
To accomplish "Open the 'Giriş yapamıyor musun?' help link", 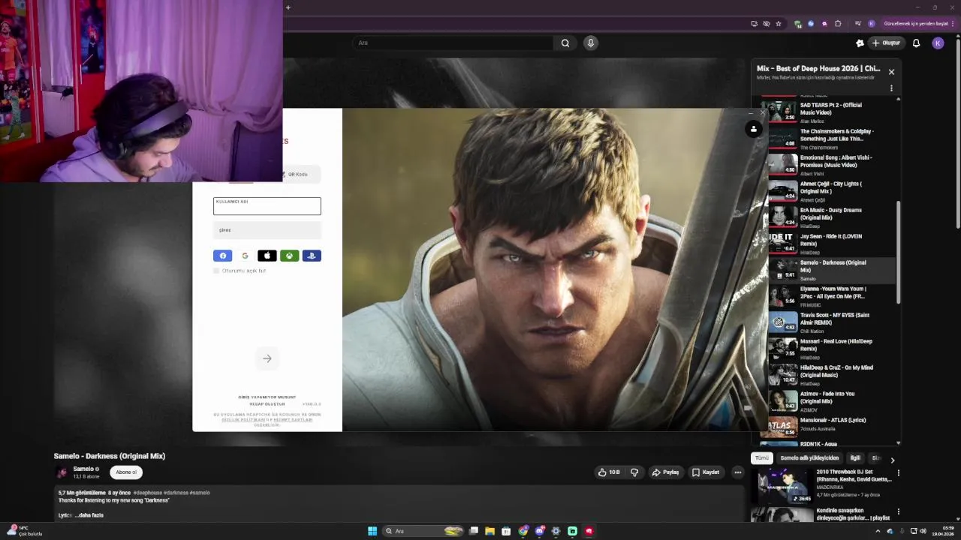I will (x=267, y=397).
